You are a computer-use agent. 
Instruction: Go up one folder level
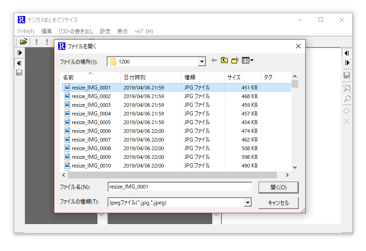click(x=224, y=60)
